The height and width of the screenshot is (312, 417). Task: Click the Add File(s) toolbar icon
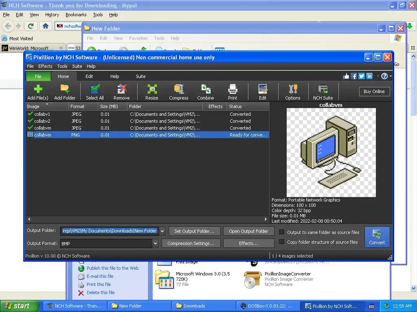tap(38, 92)
